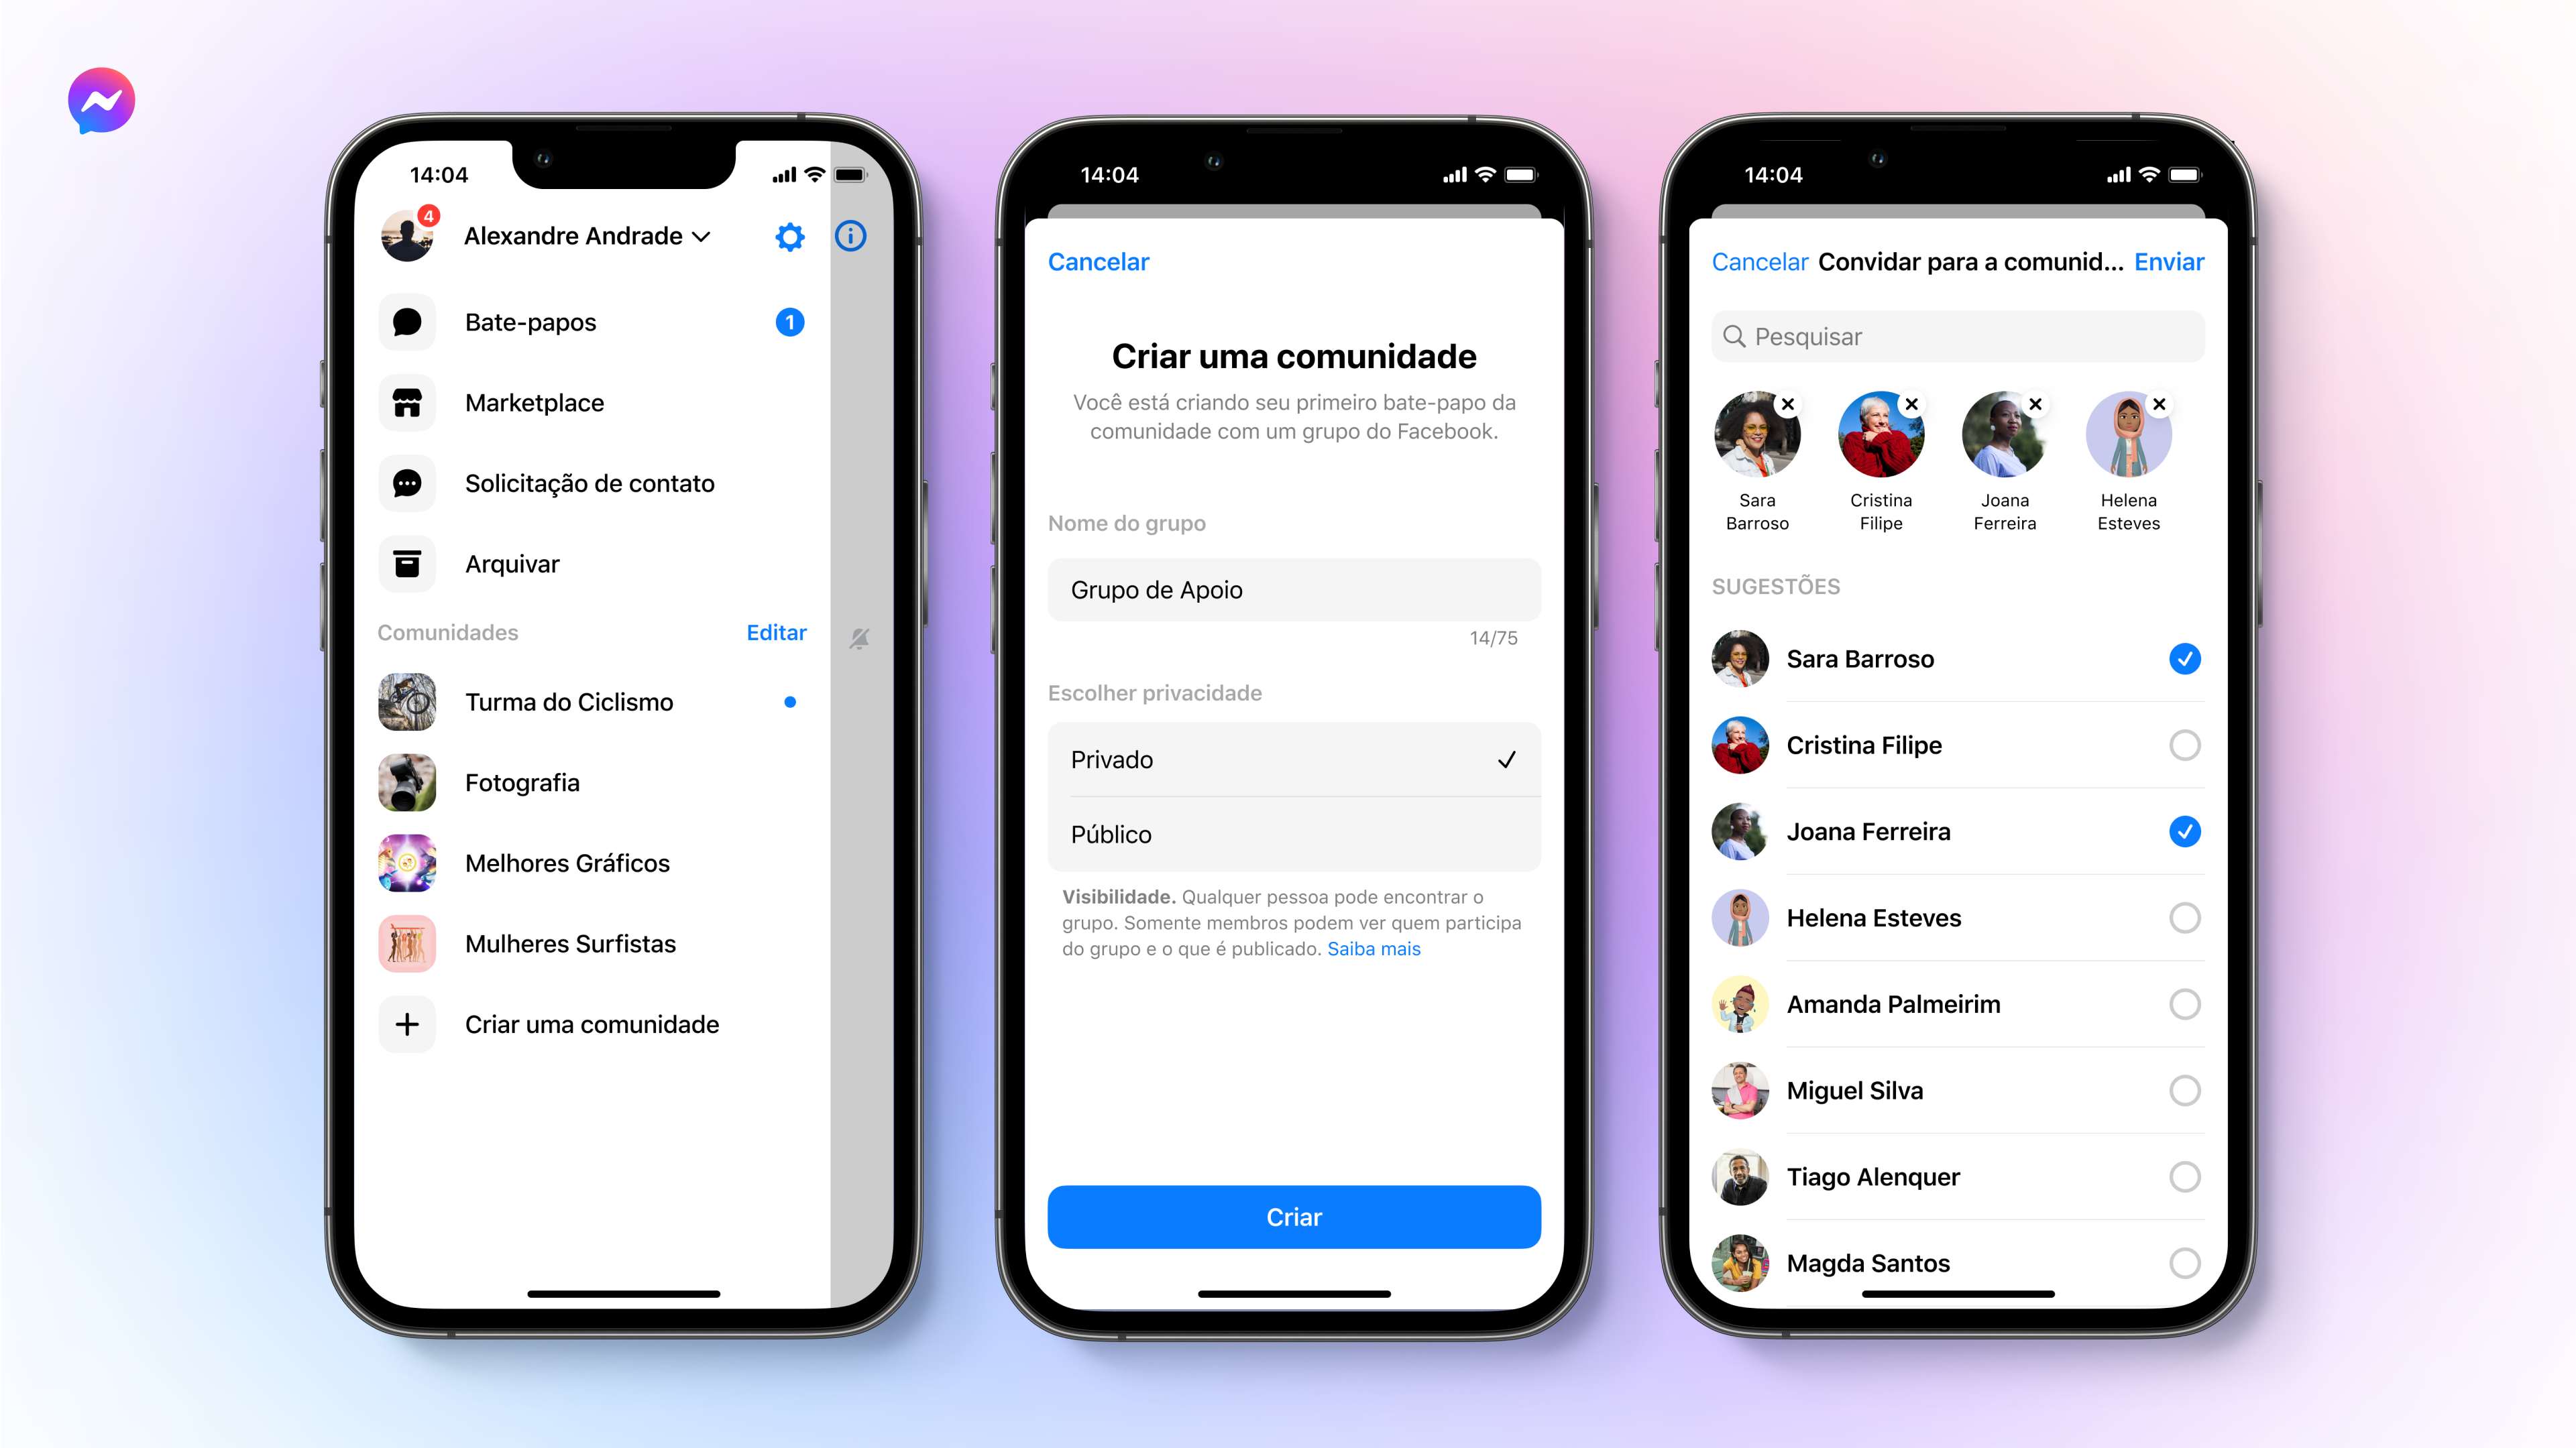Open Bate-papos chat icon
2576x1448 pixels.
(408, 322)
